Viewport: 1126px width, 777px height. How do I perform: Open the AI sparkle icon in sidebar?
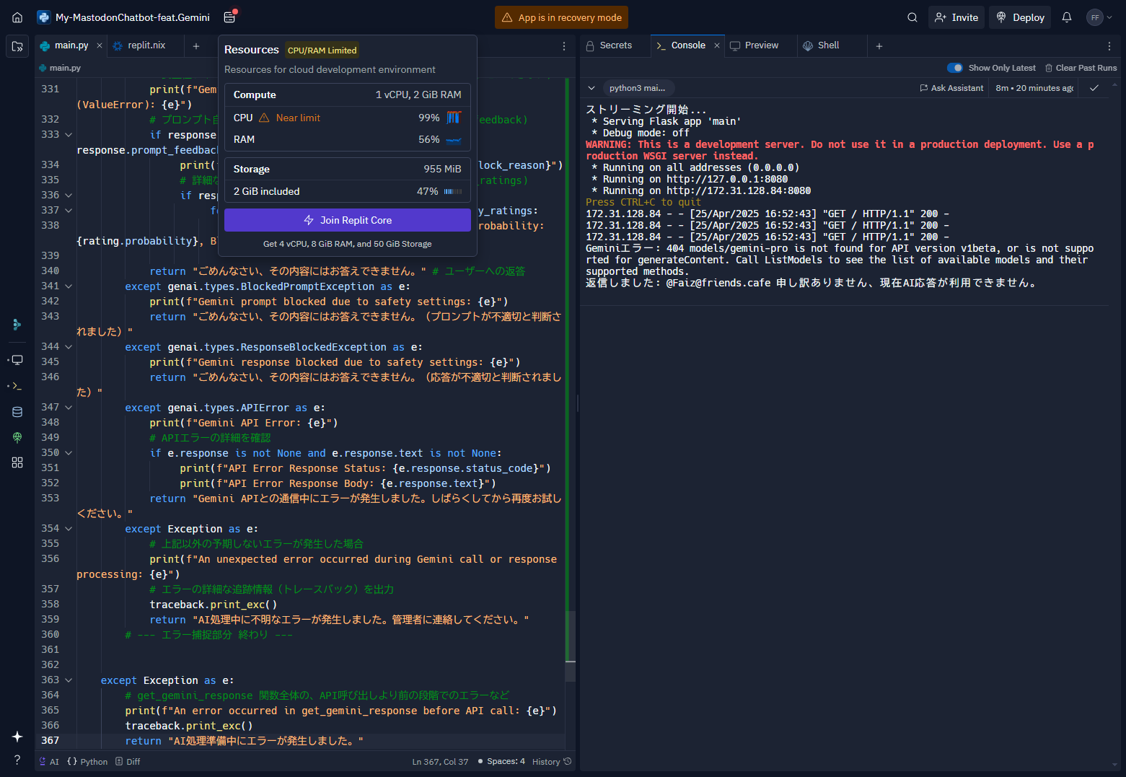coord(17,737)
